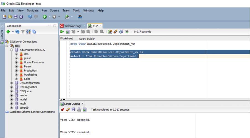Click the Save All toolbar icon
The height and width of the screenshot is (138, 250).
tap(21, 17)
